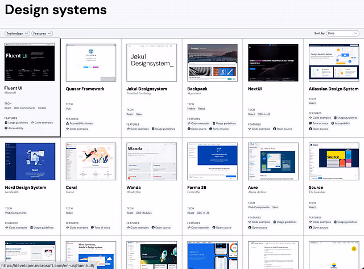Viewport: 364px width, 269px height.
Task: Open the Features filter dropdown
Action: [x=42, y=34]
